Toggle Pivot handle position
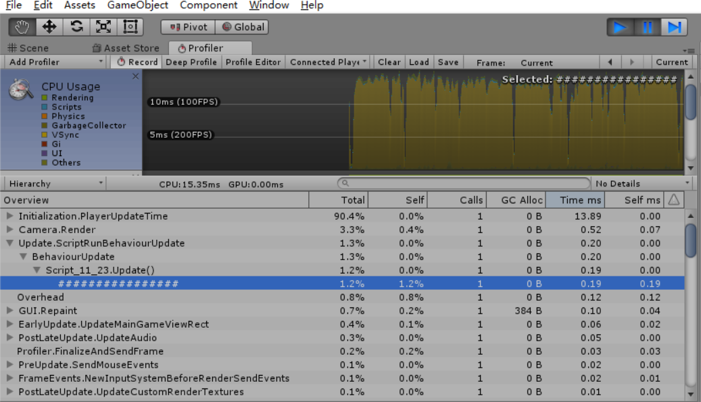This screenshot has height=402, width=701. tap(188, 27)
